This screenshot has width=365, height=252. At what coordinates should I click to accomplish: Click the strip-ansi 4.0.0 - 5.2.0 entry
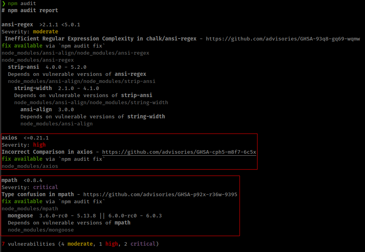47,67
